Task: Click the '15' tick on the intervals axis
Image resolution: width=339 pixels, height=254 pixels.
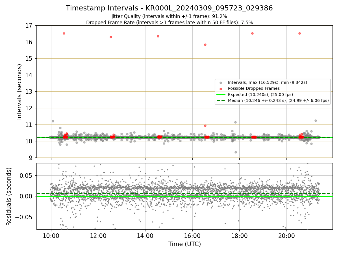Action: (29, 59)
